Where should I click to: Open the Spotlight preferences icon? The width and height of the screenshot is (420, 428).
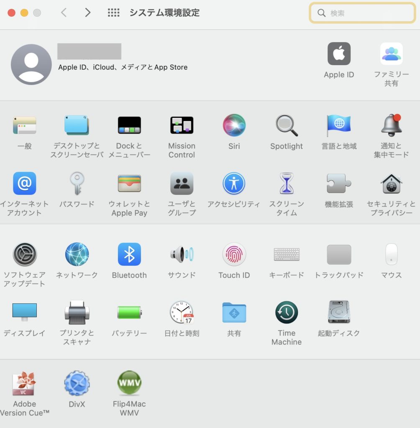click(x=287, y=125)
